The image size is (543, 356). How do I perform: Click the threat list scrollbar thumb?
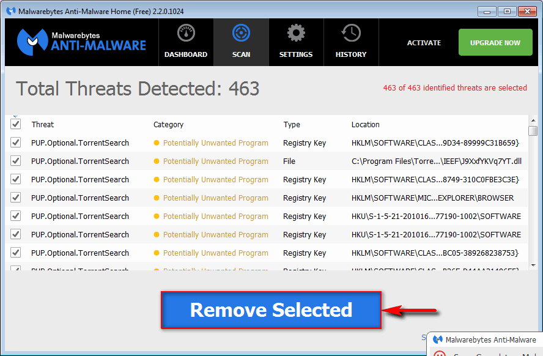tap(533, 131)
